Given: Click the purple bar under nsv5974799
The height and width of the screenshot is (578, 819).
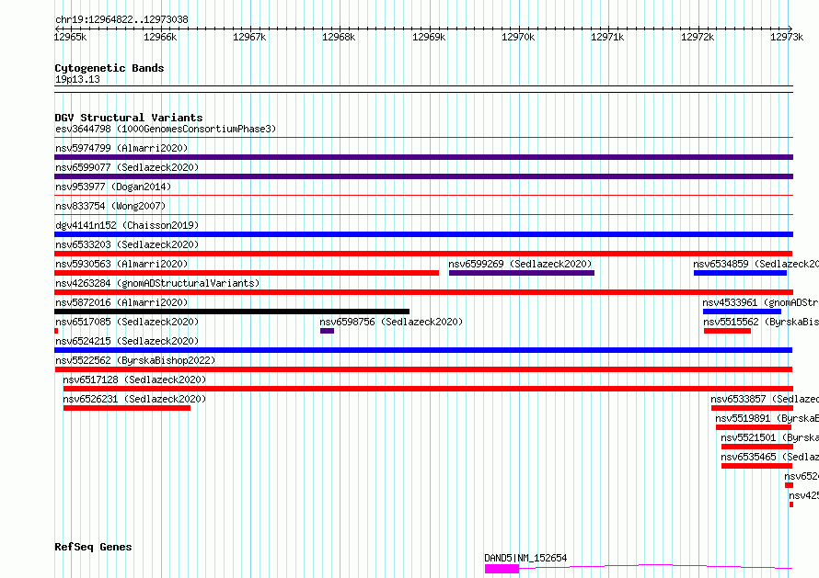Looking at the screenshot, I should (x=423, y=157).
